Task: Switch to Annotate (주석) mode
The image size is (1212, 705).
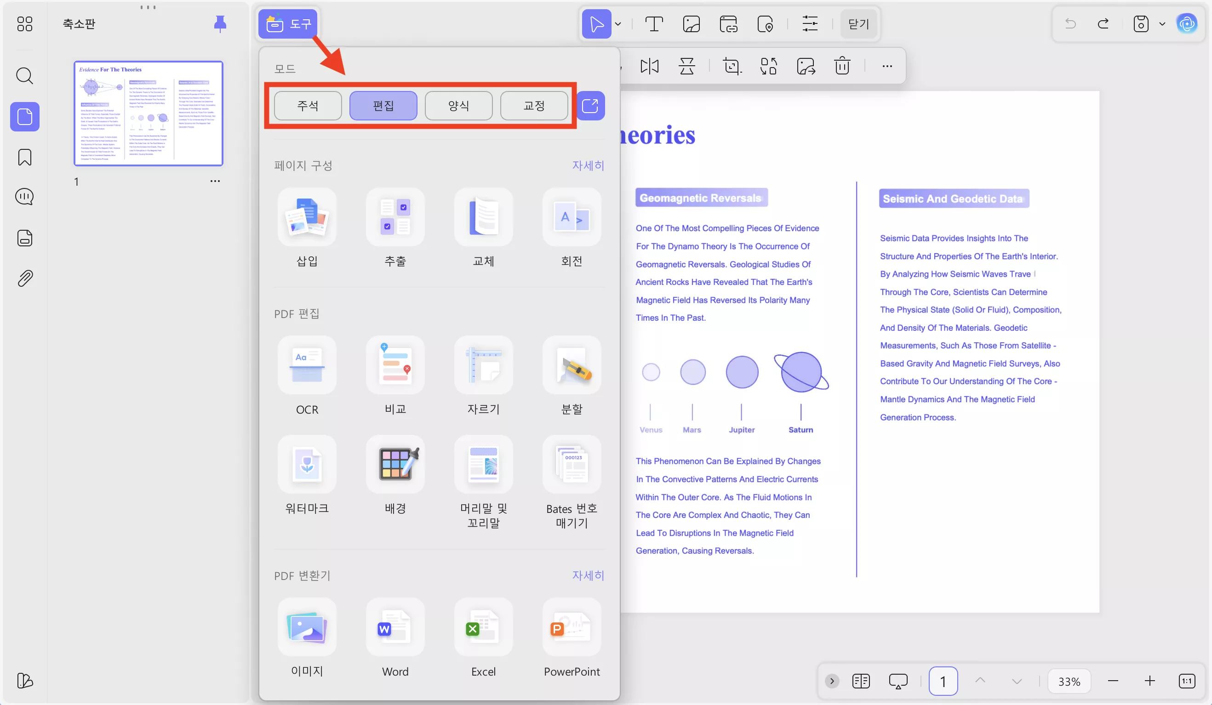Action: coord(308,105)
